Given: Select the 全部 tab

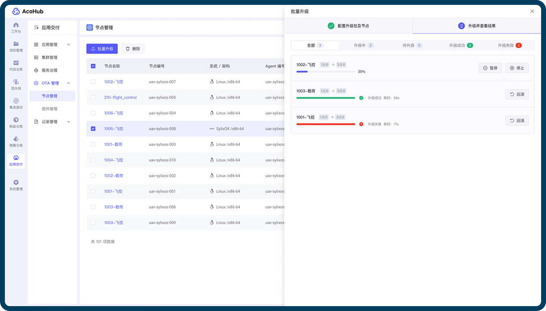Looking at the screenshot, I should (x=315, y=46).
